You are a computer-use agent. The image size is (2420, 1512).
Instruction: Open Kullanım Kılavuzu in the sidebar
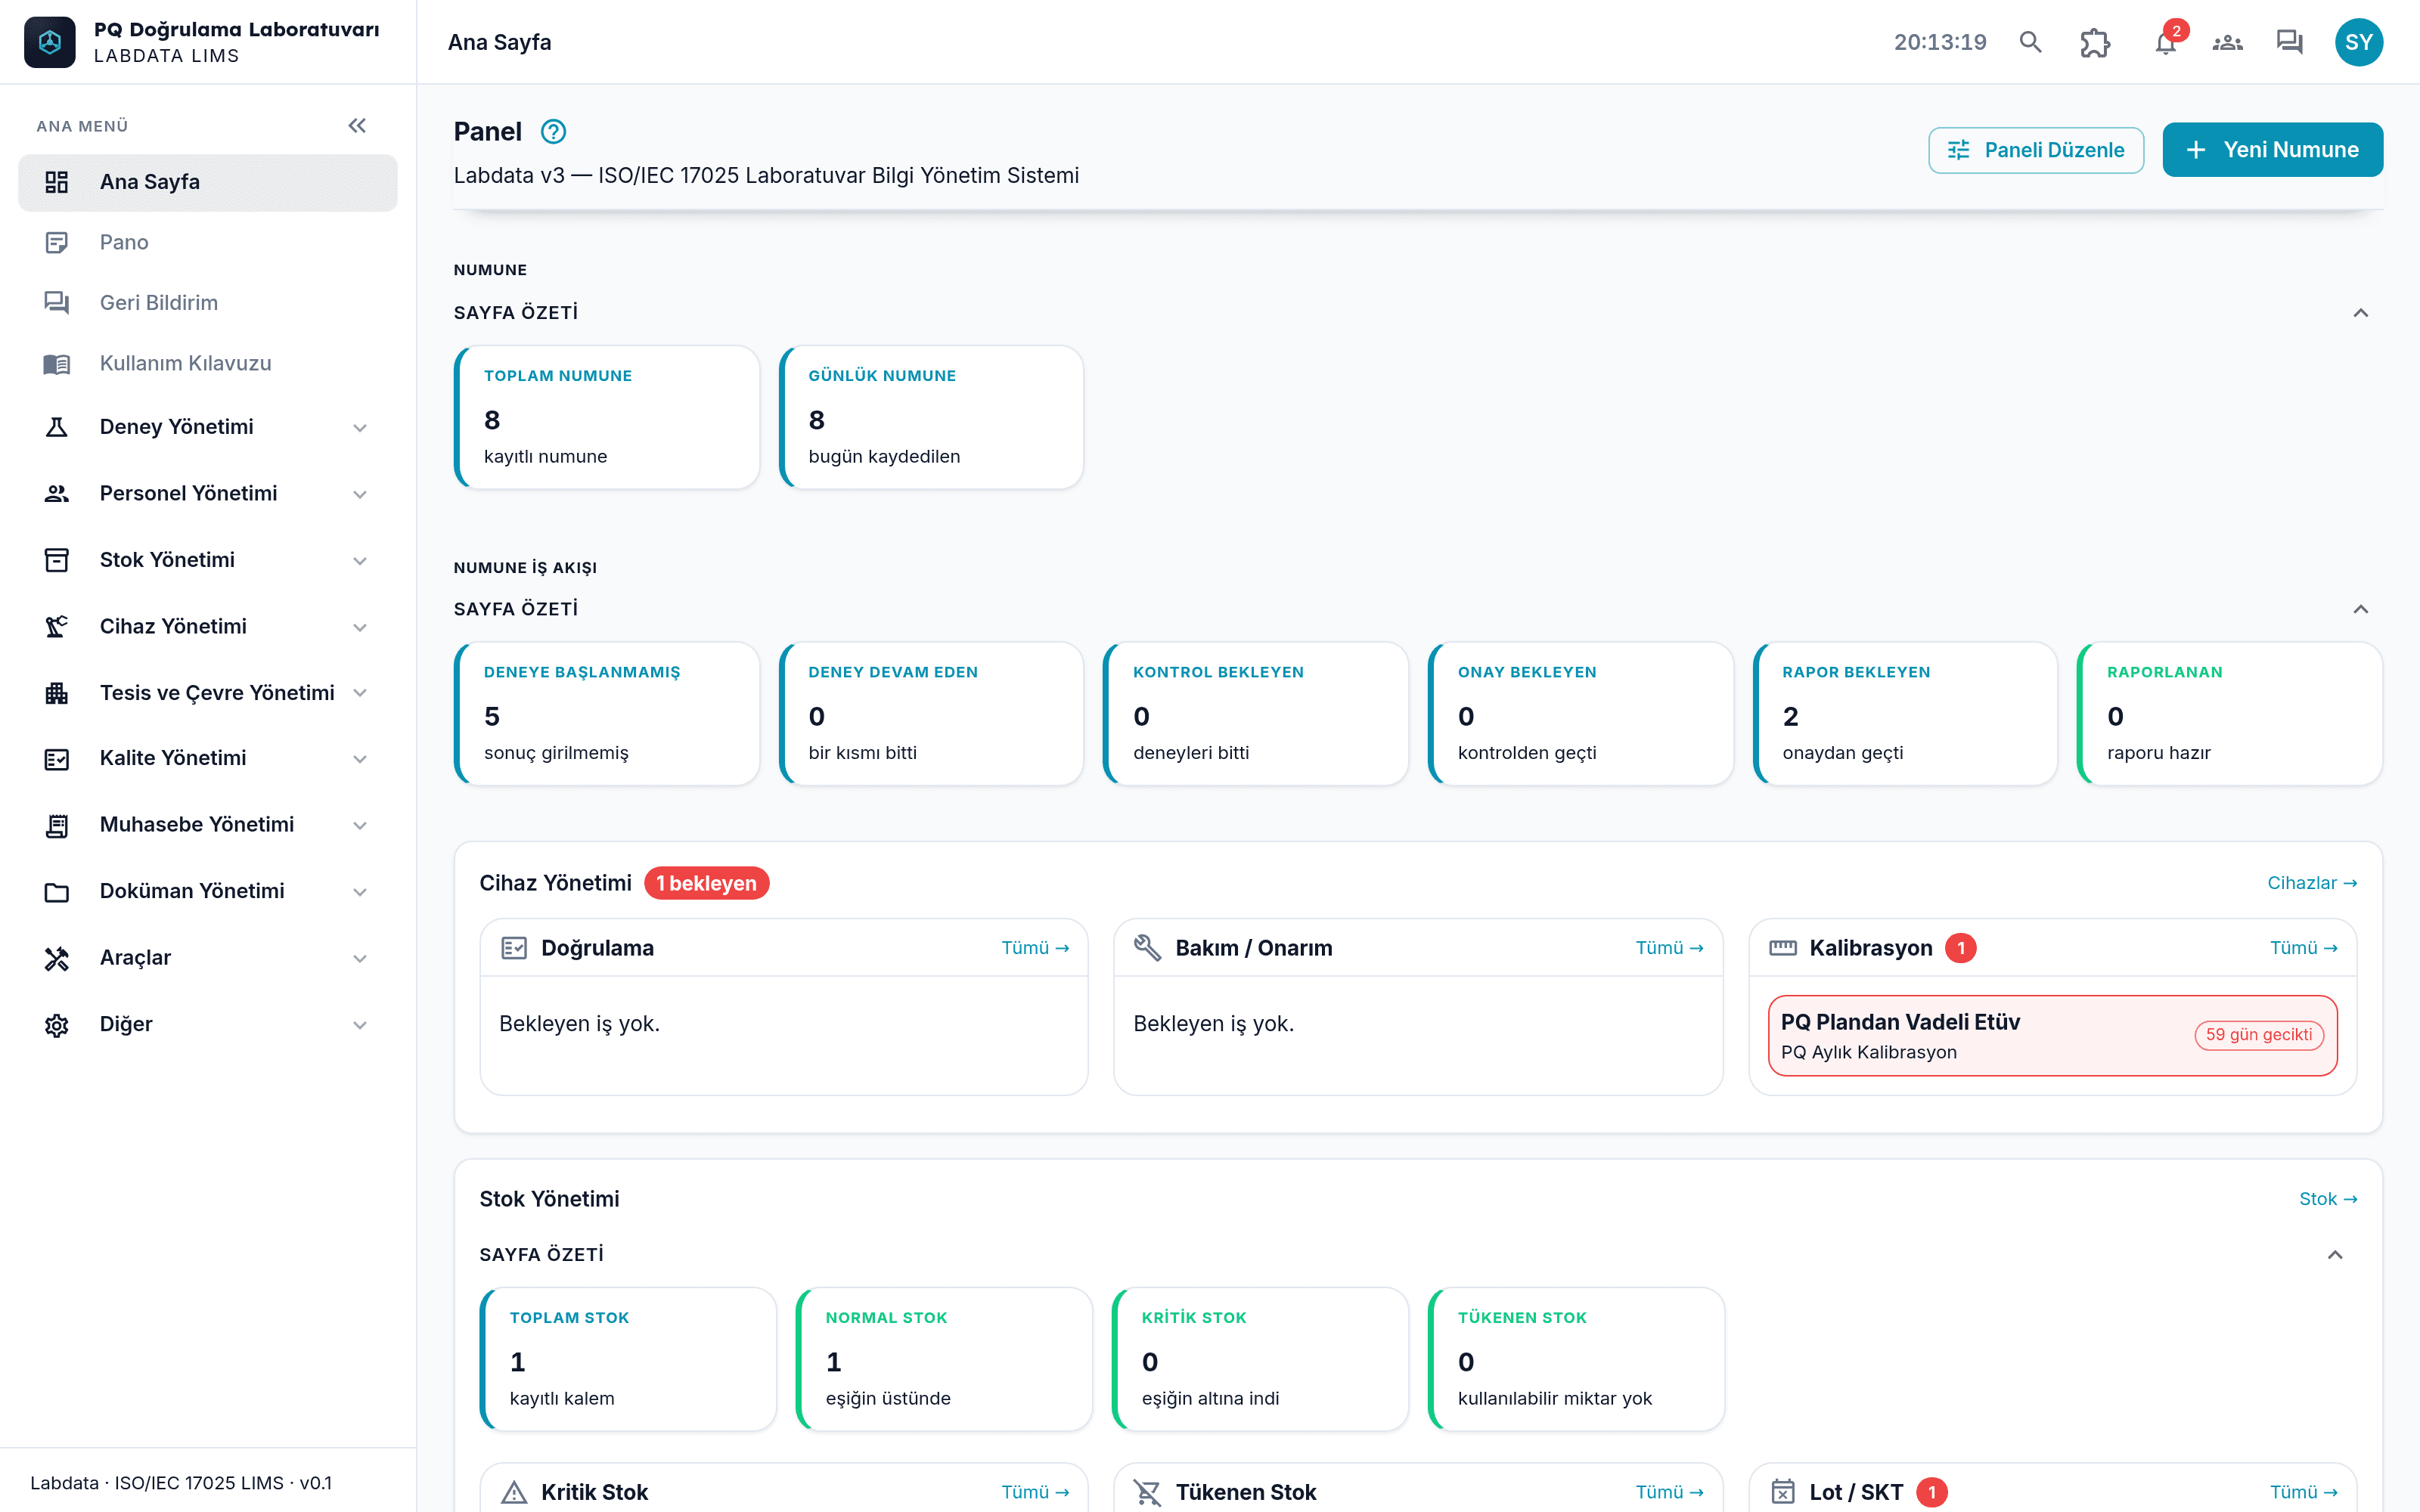pos(208,363)
